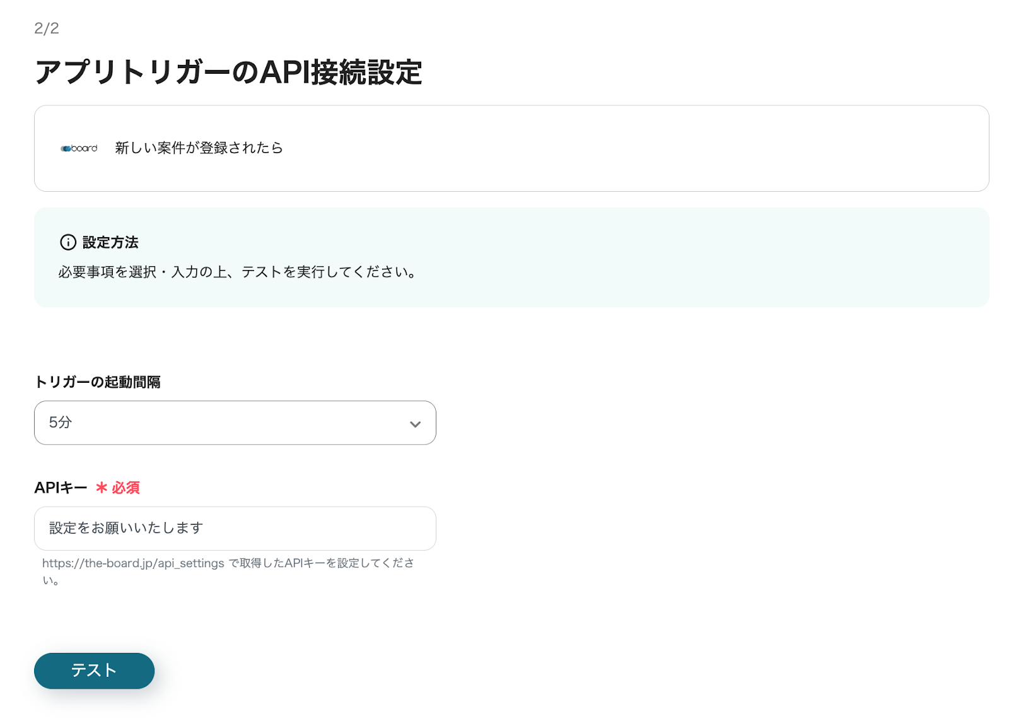Click the 2/2 step indicator
The width and height of the screenshot is (1009, 721).
(47, 28)
